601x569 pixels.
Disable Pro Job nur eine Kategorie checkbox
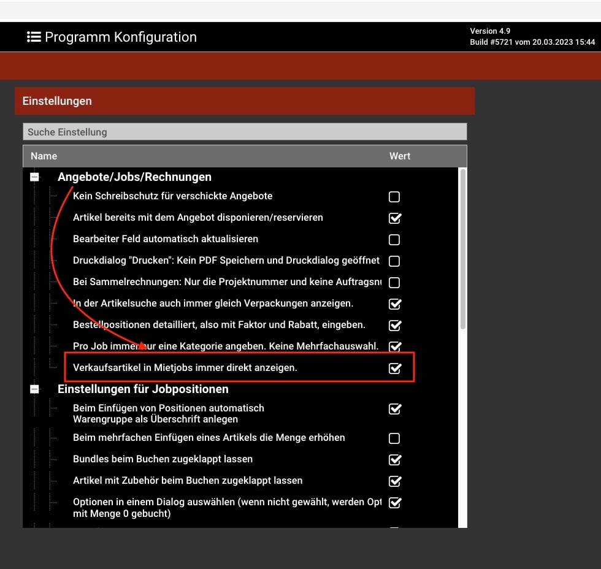click(x=395, y=346)
